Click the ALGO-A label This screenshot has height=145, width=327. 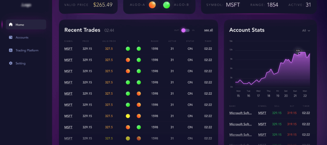pyautogui.click(x=137, y=5)
